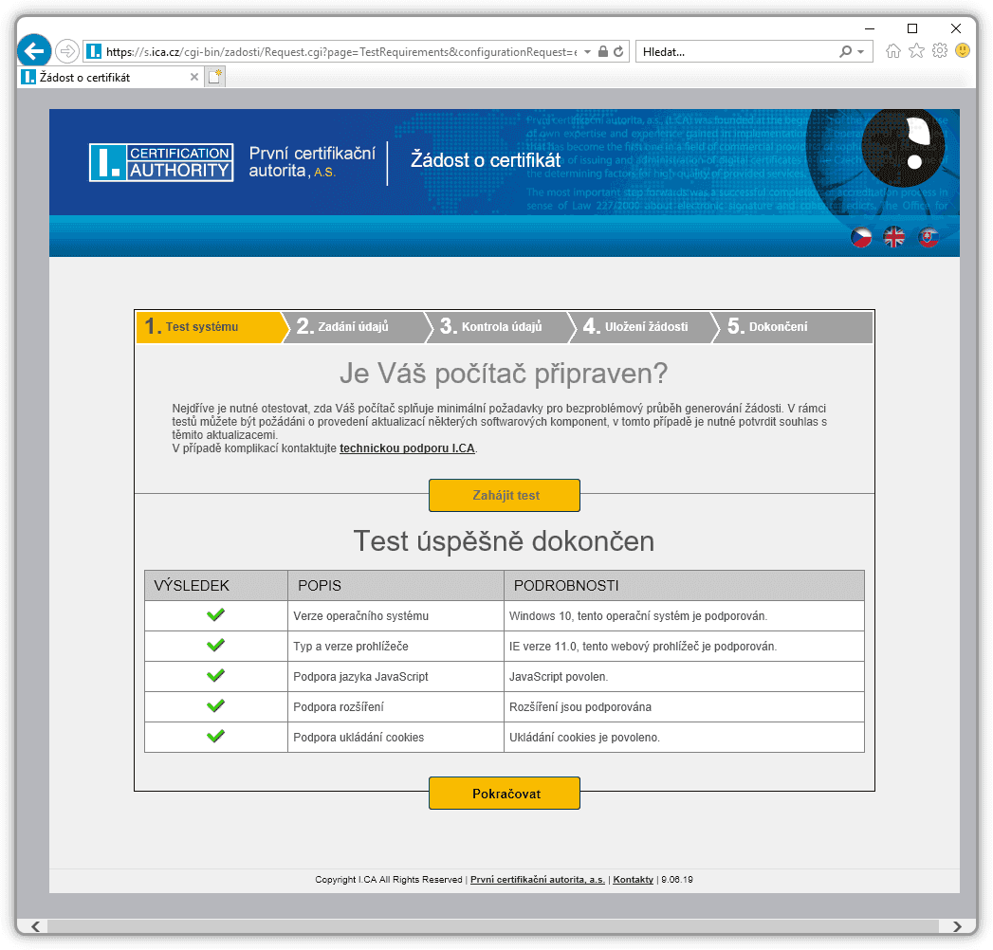
Task: Click the I.CA Certification Authority logo
Action: click(x=161, y=162)
